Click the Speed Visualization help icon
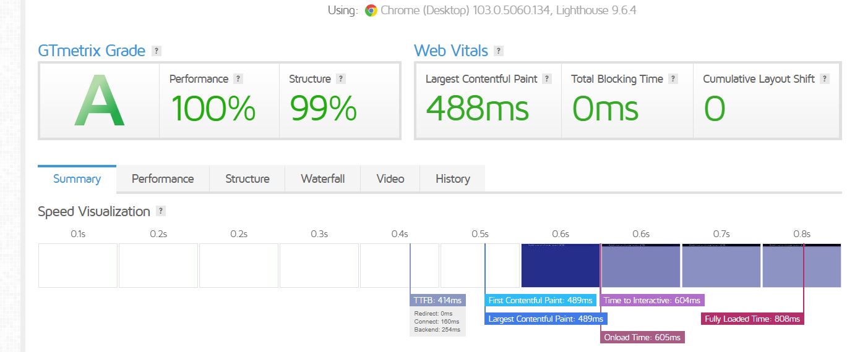847x352 pixels. point(161,211)
